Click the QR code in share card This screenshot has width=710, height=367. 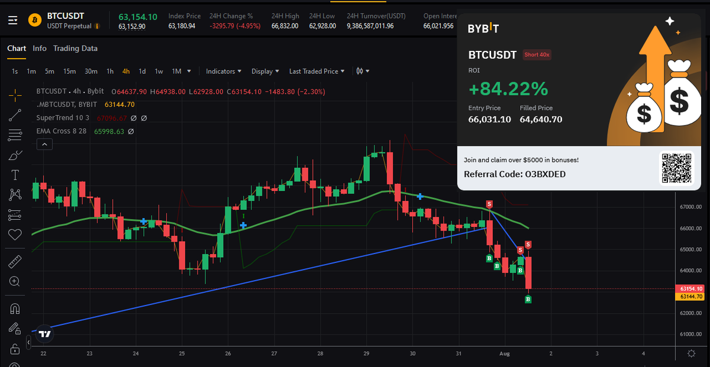(x=676, y=168)
